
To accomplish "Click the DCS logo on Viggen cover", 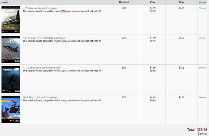I will (18, 61).
